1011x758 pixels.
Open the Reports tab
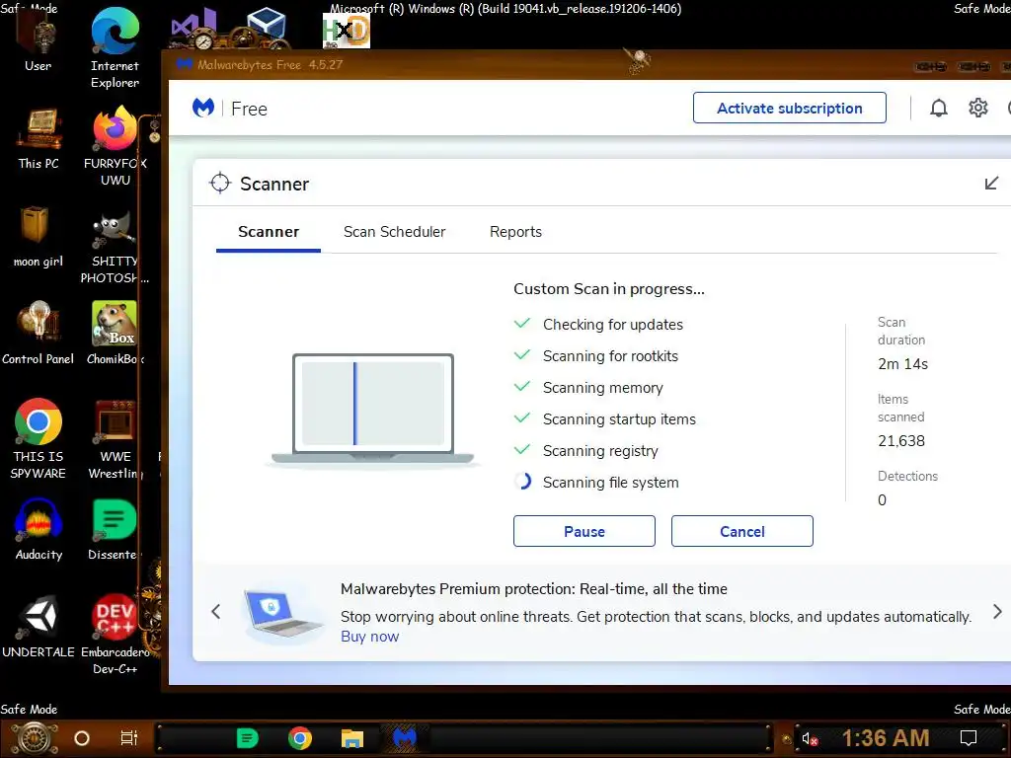(x=515, y=232)
